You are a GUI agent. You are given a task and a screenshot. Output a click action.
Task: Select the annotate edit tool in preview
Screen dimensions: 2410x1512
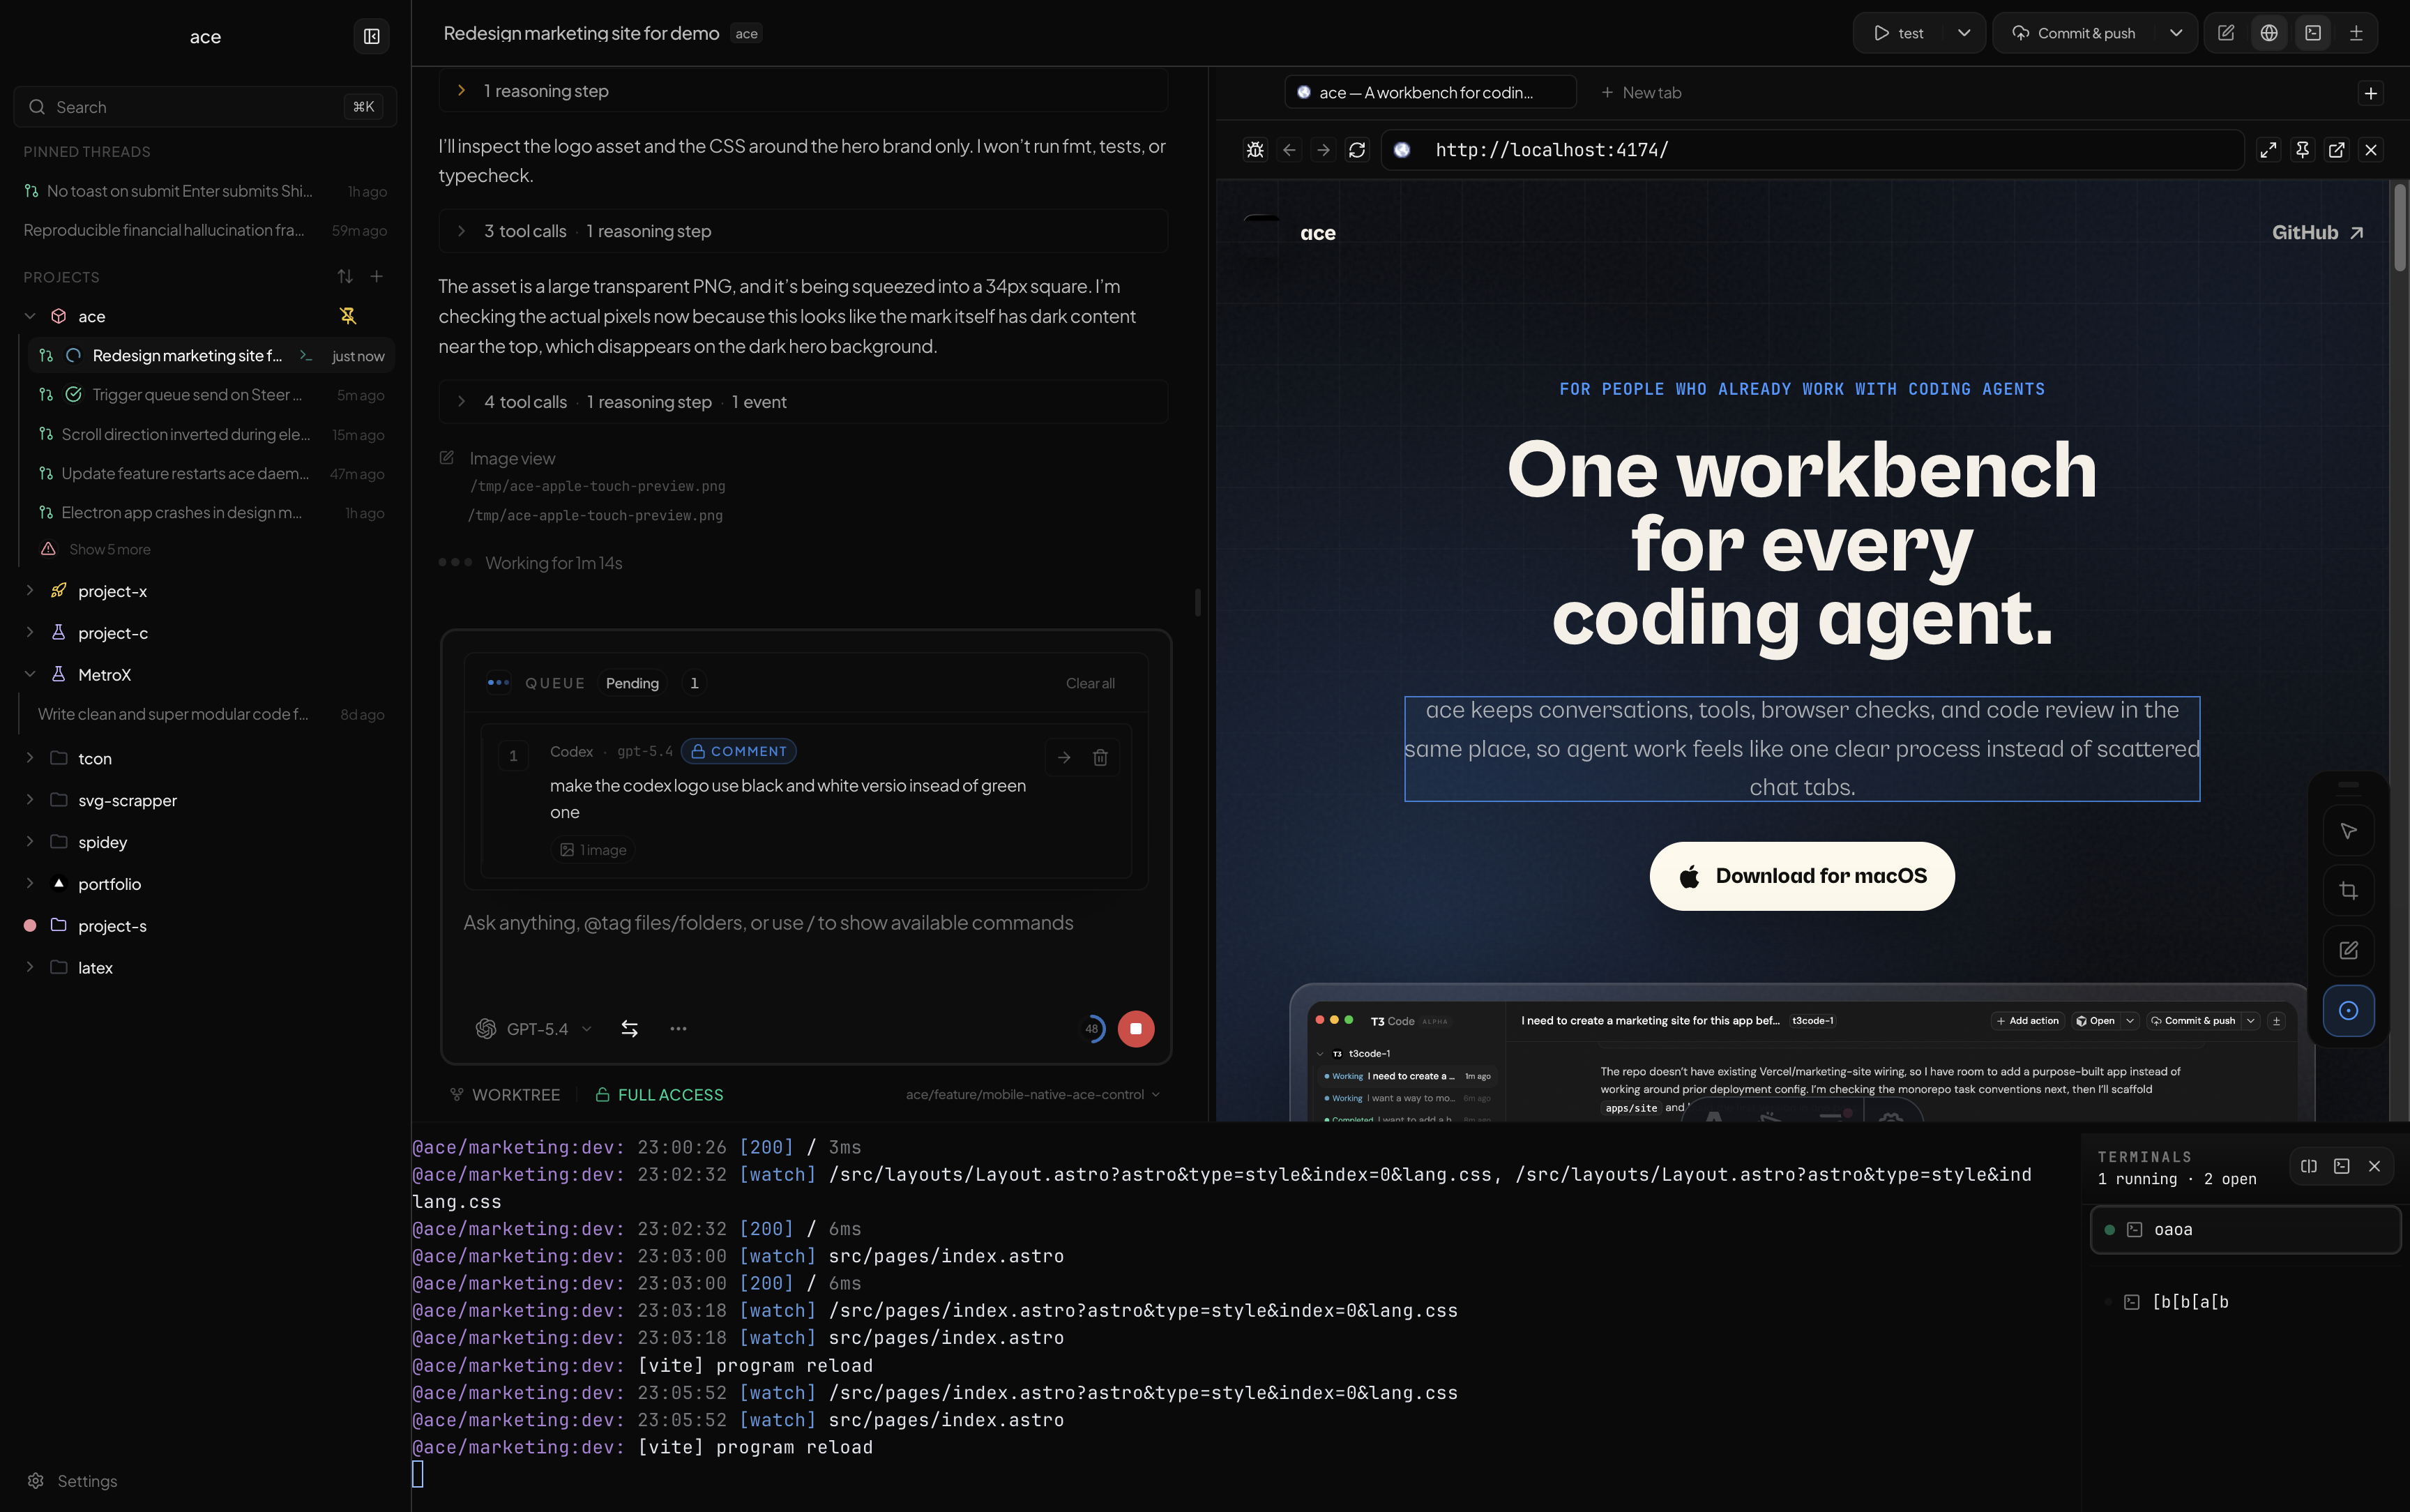pyautogui.click(x=2349, y=951)
